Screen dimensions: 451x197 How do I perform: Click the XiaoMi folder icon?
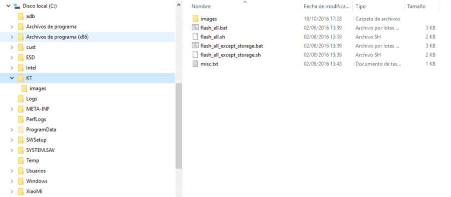[x=21, y=191]
